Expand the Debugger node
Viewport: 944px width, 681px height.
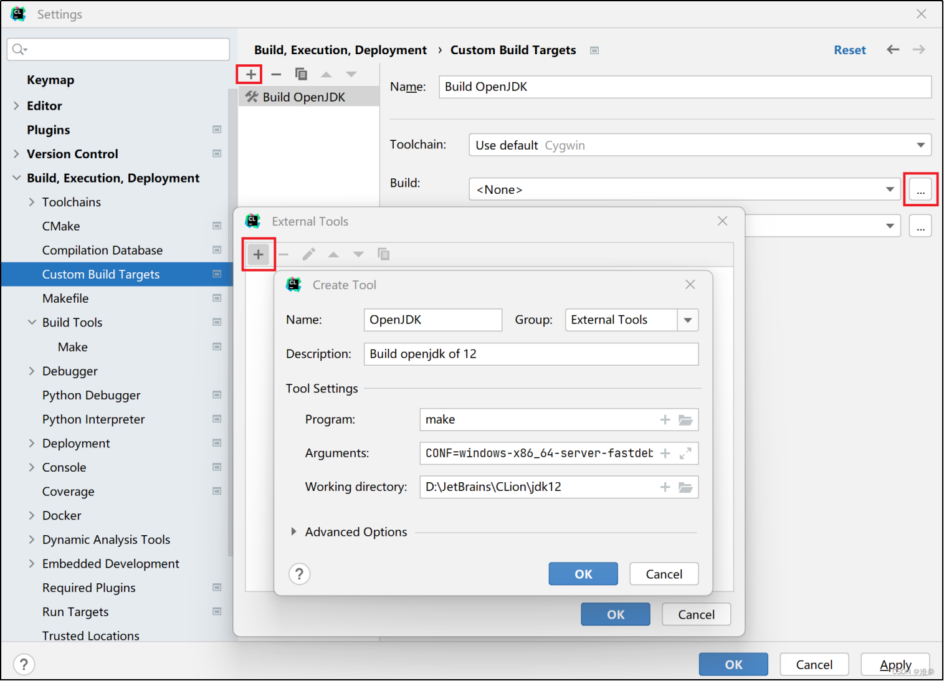(x=32, y=371)
